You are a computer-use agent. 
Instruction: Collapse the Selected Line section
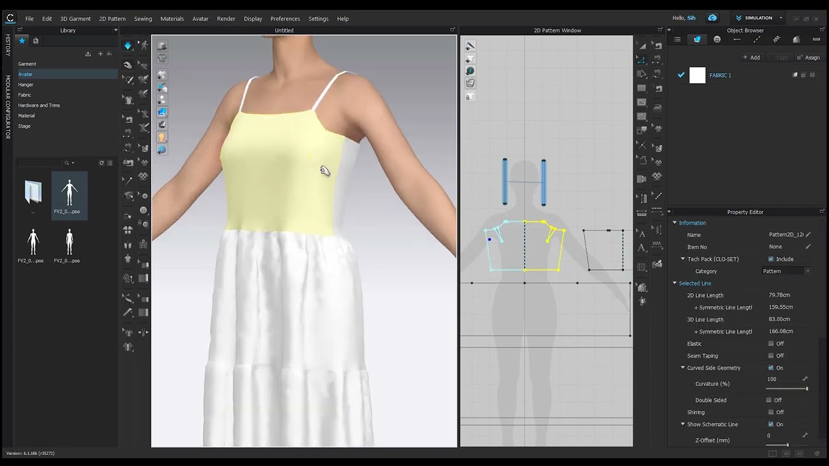[x=675, y=283]
